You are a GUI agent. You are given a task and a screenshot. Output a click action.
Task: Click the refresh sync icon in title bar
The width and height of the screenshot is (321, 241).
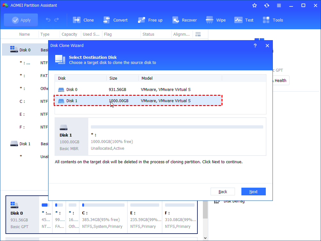pyautogui.click(x=267, y=5)
